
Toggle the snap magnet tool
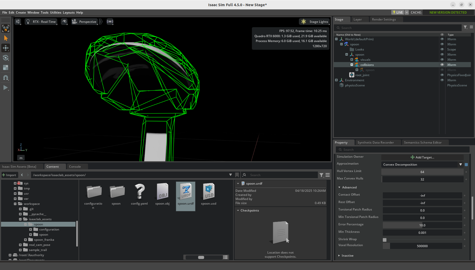coord(6,77)
